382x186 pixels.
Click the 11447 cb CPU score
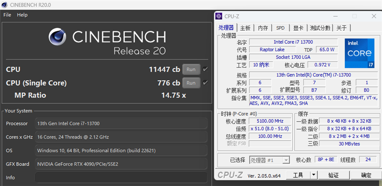(165, 69)
